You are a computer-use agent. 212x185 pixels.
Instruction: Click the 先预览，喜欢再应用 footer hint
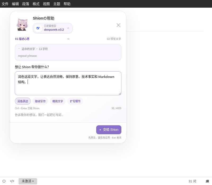[105, 138]
